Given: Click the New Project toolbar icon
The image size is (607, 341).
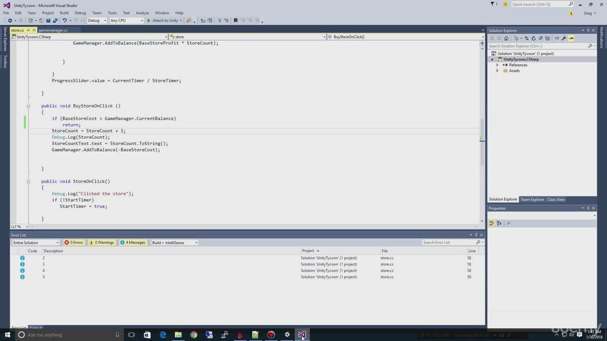Looking at the screenshot, I should (30, 20).
